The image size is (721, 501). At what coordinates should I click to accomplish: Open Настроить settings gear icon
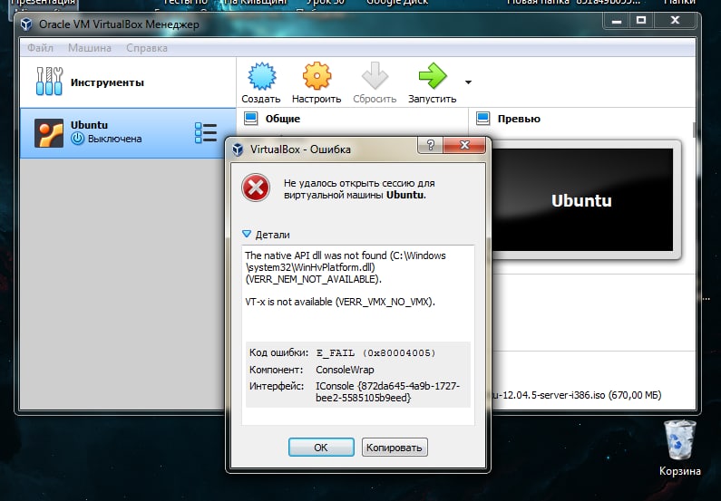point(317,76)
